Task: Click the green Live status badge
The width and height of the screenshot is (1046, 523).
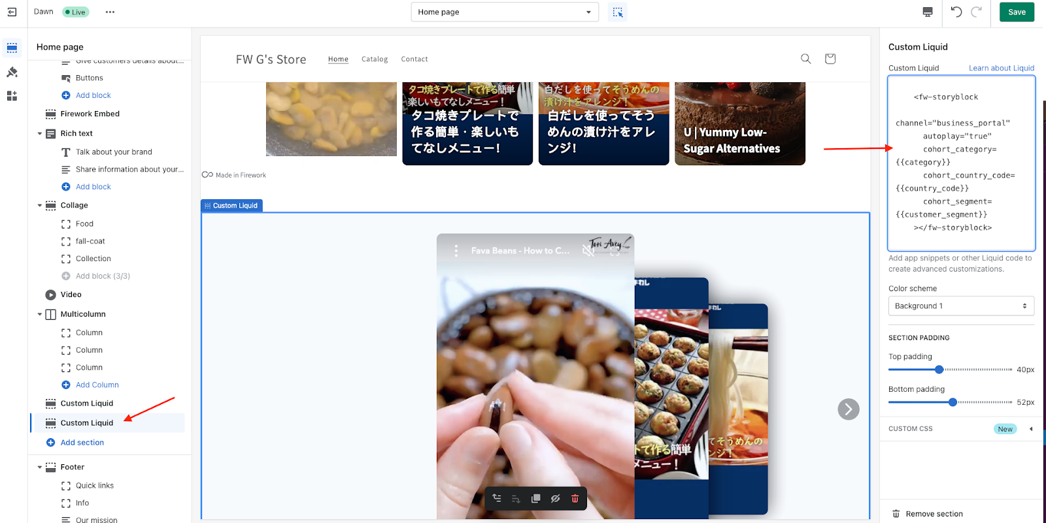Action: tap(75, 12)
